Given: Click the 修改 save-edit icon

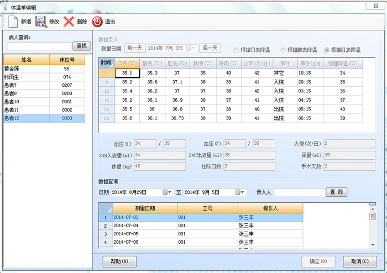Looking at the screenshot, I should [41, 22].
